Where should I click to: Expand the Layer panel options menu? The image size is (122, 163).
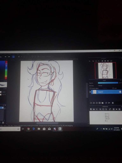coord(121,80)
